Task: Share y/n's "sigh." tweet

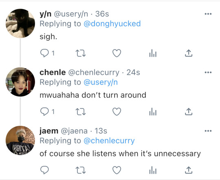Action: [x=189, y=53]
